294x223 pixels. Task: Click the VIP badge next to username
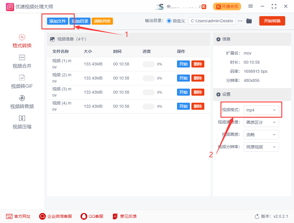point(204,7)
